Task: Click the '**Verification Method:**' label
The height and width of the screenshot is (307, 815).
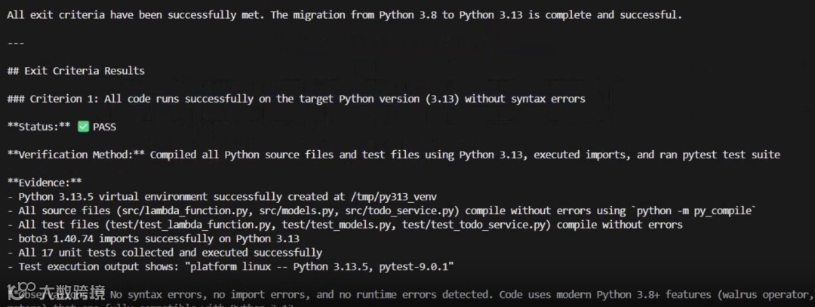Action: click(76, 155)
